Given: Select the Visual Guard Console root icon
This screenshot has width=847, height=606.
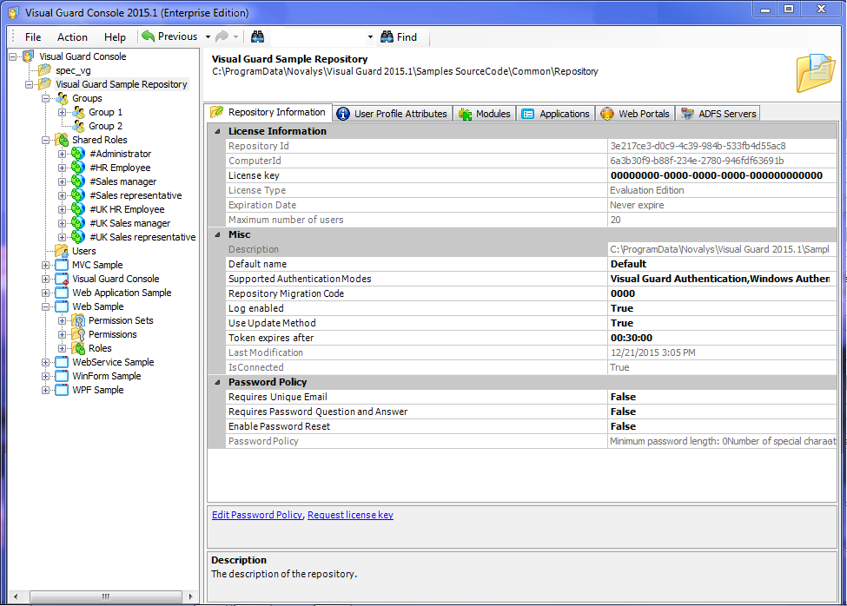Looking at the screenshot, I should click(28, 56).
